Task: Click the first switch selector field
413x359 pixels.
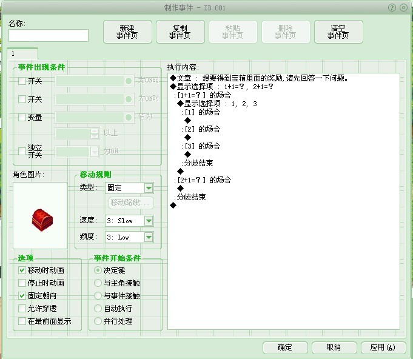Action: [x=95, y=81]
